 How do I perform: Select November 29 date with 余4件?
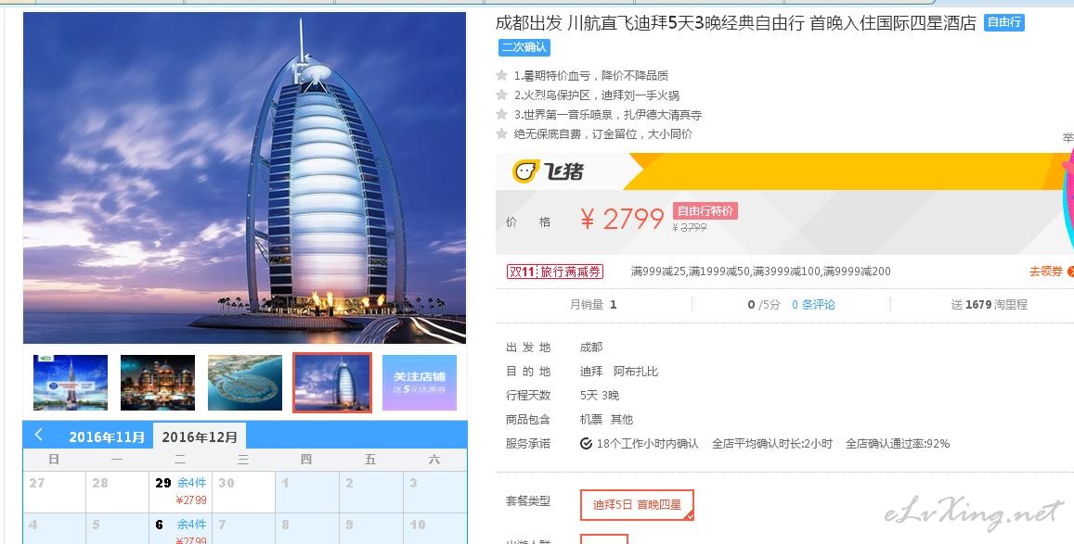click(x=181, y=491)
